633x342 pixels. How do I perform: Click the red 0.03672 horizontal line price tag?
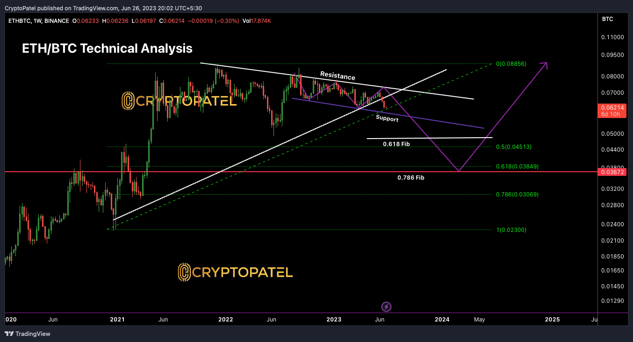[612, 172]
